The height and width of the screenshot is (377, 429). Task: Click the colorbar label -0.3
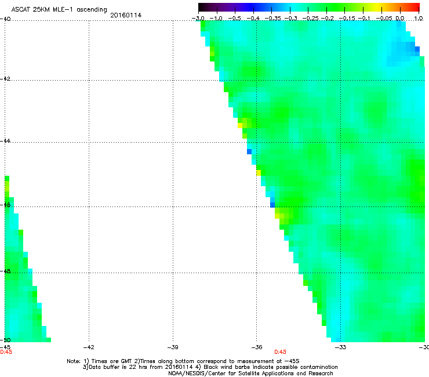pos(291,19)
